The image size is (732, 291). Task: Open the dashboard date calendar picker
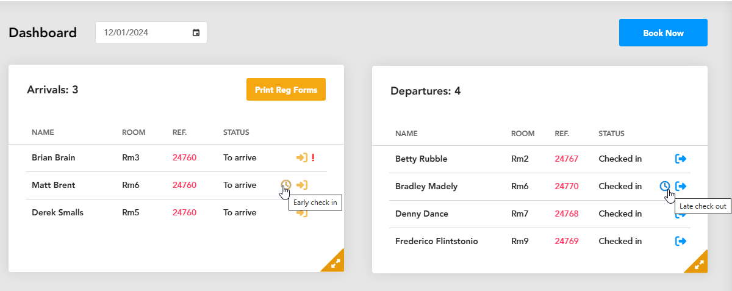[196, 33]
